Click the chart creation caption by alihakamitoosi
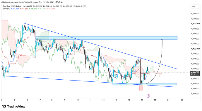Screen dimensions: 202x111 (x=32, y=2)
